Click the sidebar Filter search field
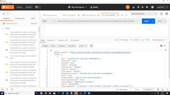The image size is (170, 95). [20, 14]
